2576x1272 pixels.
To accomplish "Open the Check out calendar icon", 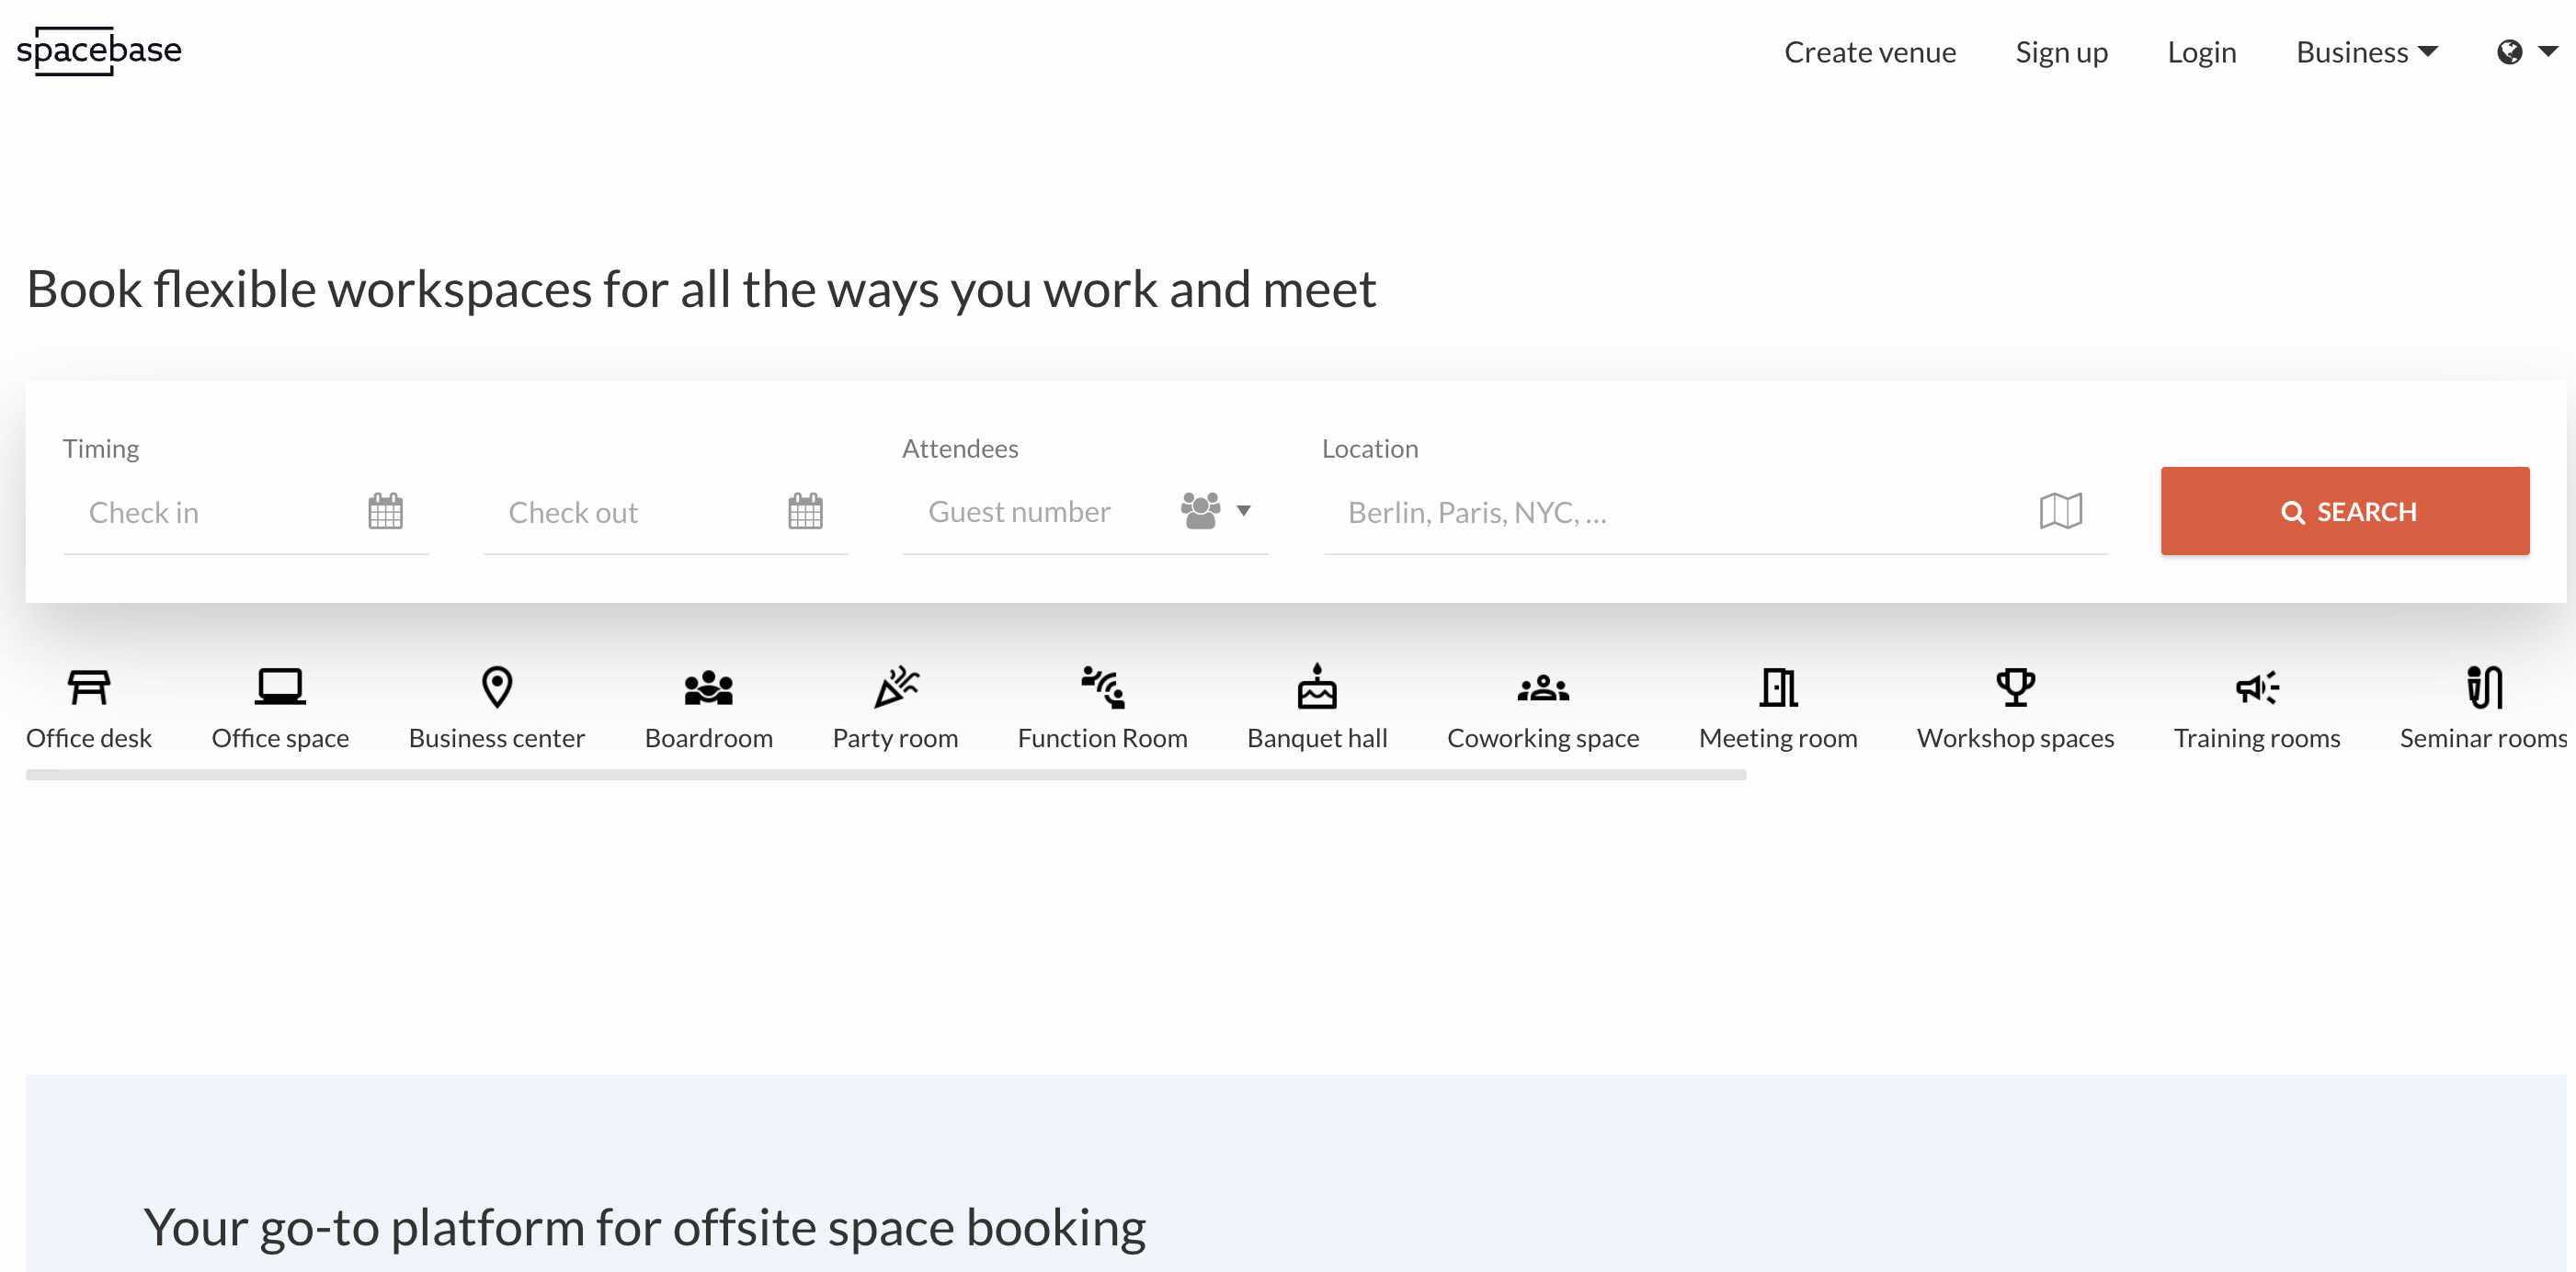I will click(x=805, y=511).
